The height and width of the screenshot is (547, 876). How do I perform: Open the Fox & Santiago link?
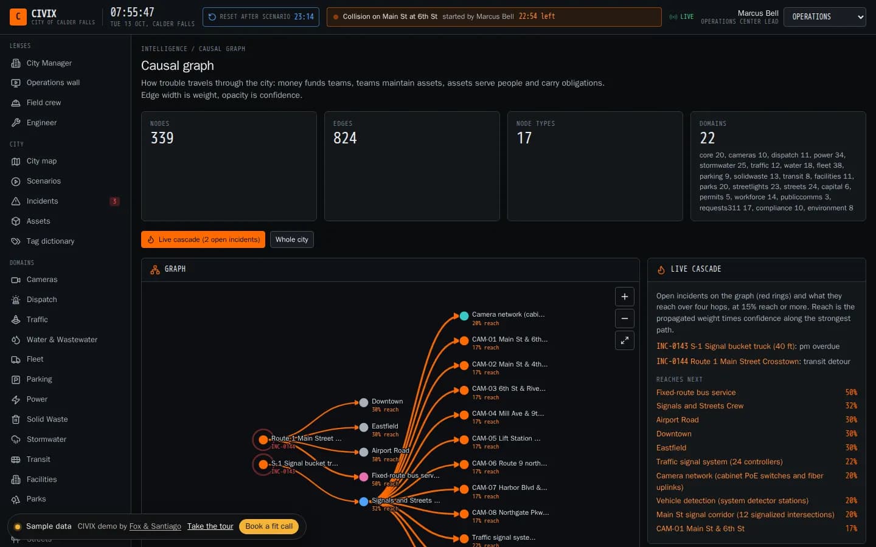[155, 526]
